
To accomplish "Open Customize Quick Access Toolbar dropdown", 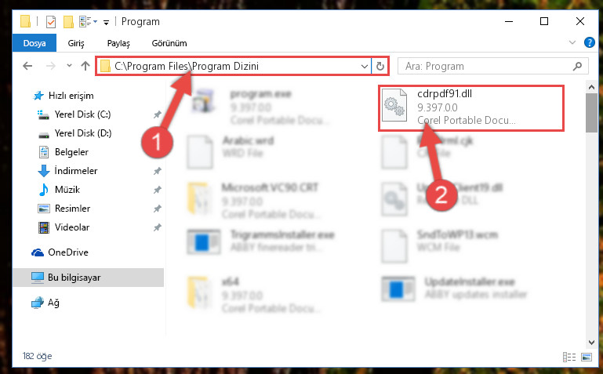I will (x=106, y=23).
